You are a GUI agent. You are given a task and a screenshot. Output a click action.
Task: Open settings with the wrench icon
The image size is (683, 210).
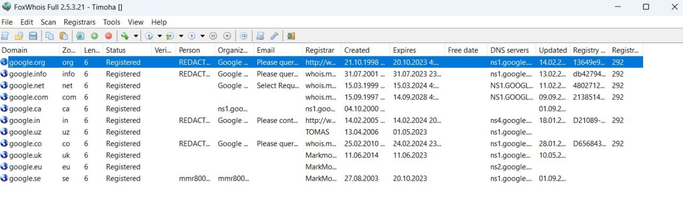point(274,36)
